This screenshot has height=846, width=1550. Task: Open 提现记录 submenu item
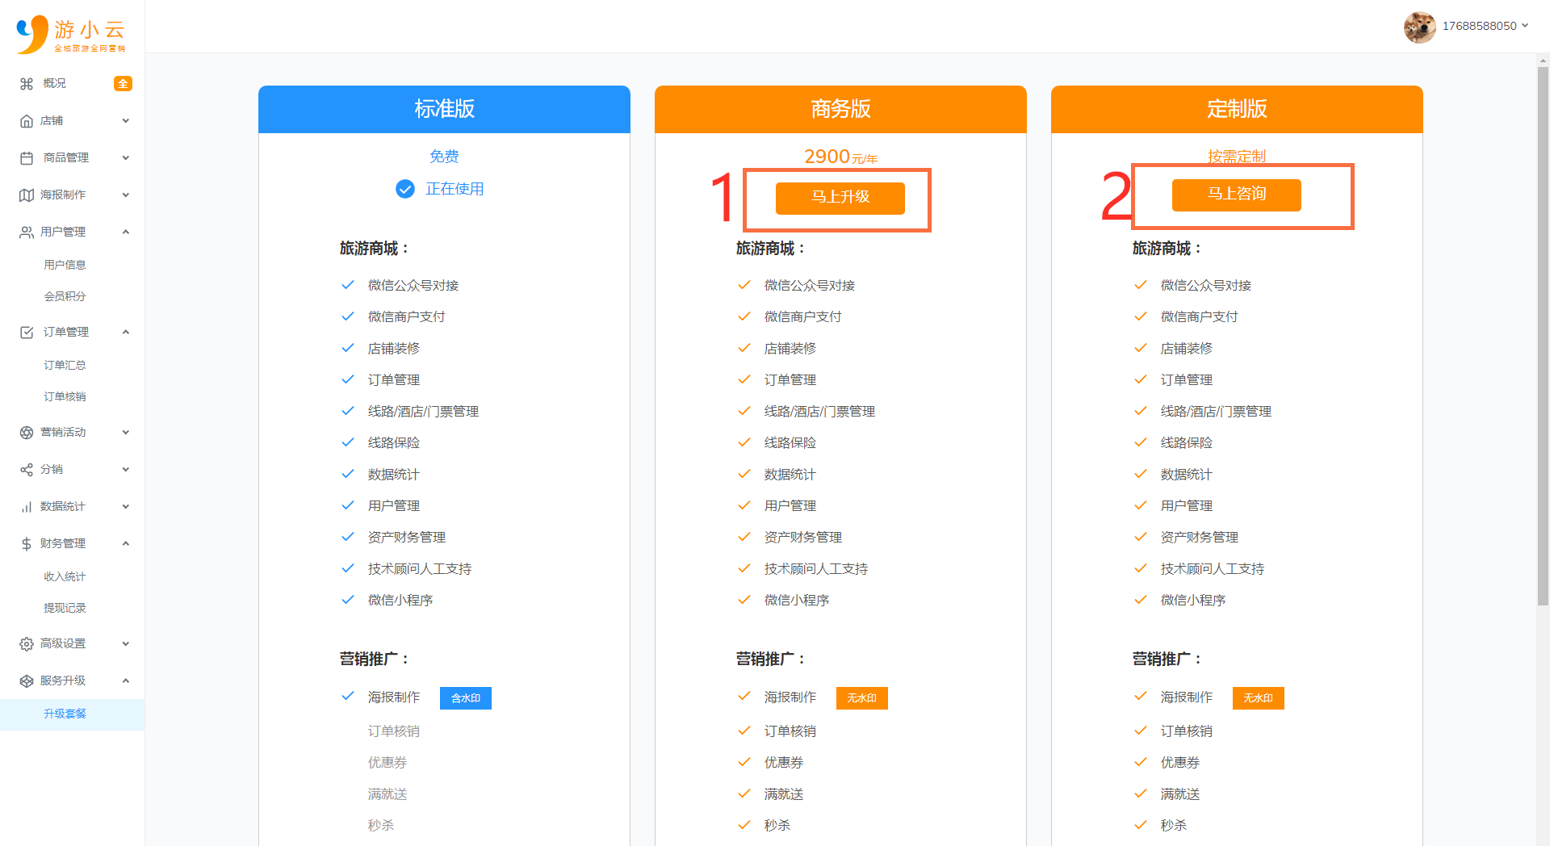click(x=65, y=608)
